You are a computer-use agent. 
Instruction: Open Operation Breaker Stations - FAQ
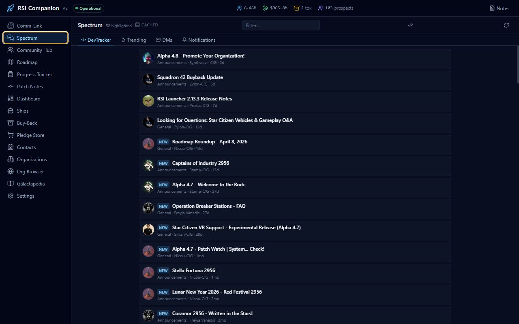[x=295, y=209]
